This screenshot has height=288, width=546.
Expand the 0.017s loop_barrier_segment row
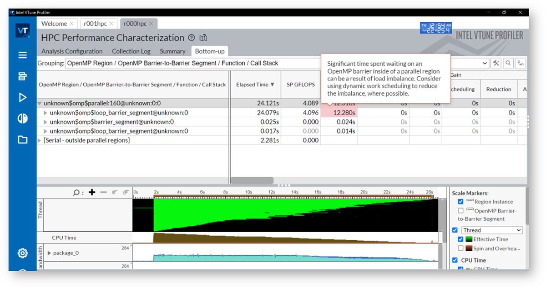click(45, 131)
